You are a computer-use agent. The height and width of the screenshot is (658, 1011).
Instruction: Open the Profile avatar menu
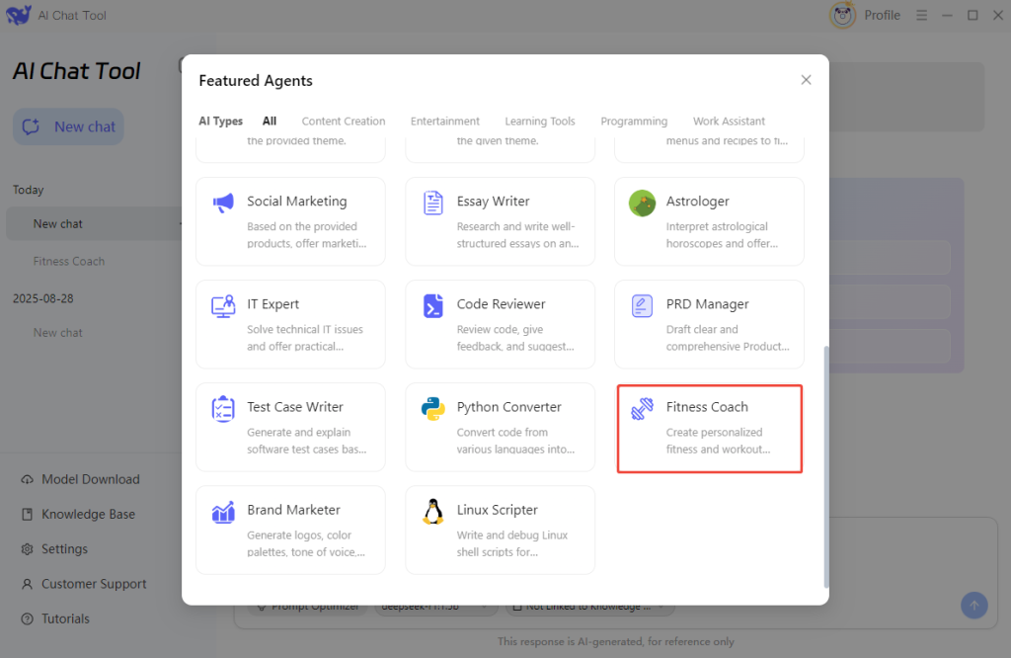click(x=843, y=15)
